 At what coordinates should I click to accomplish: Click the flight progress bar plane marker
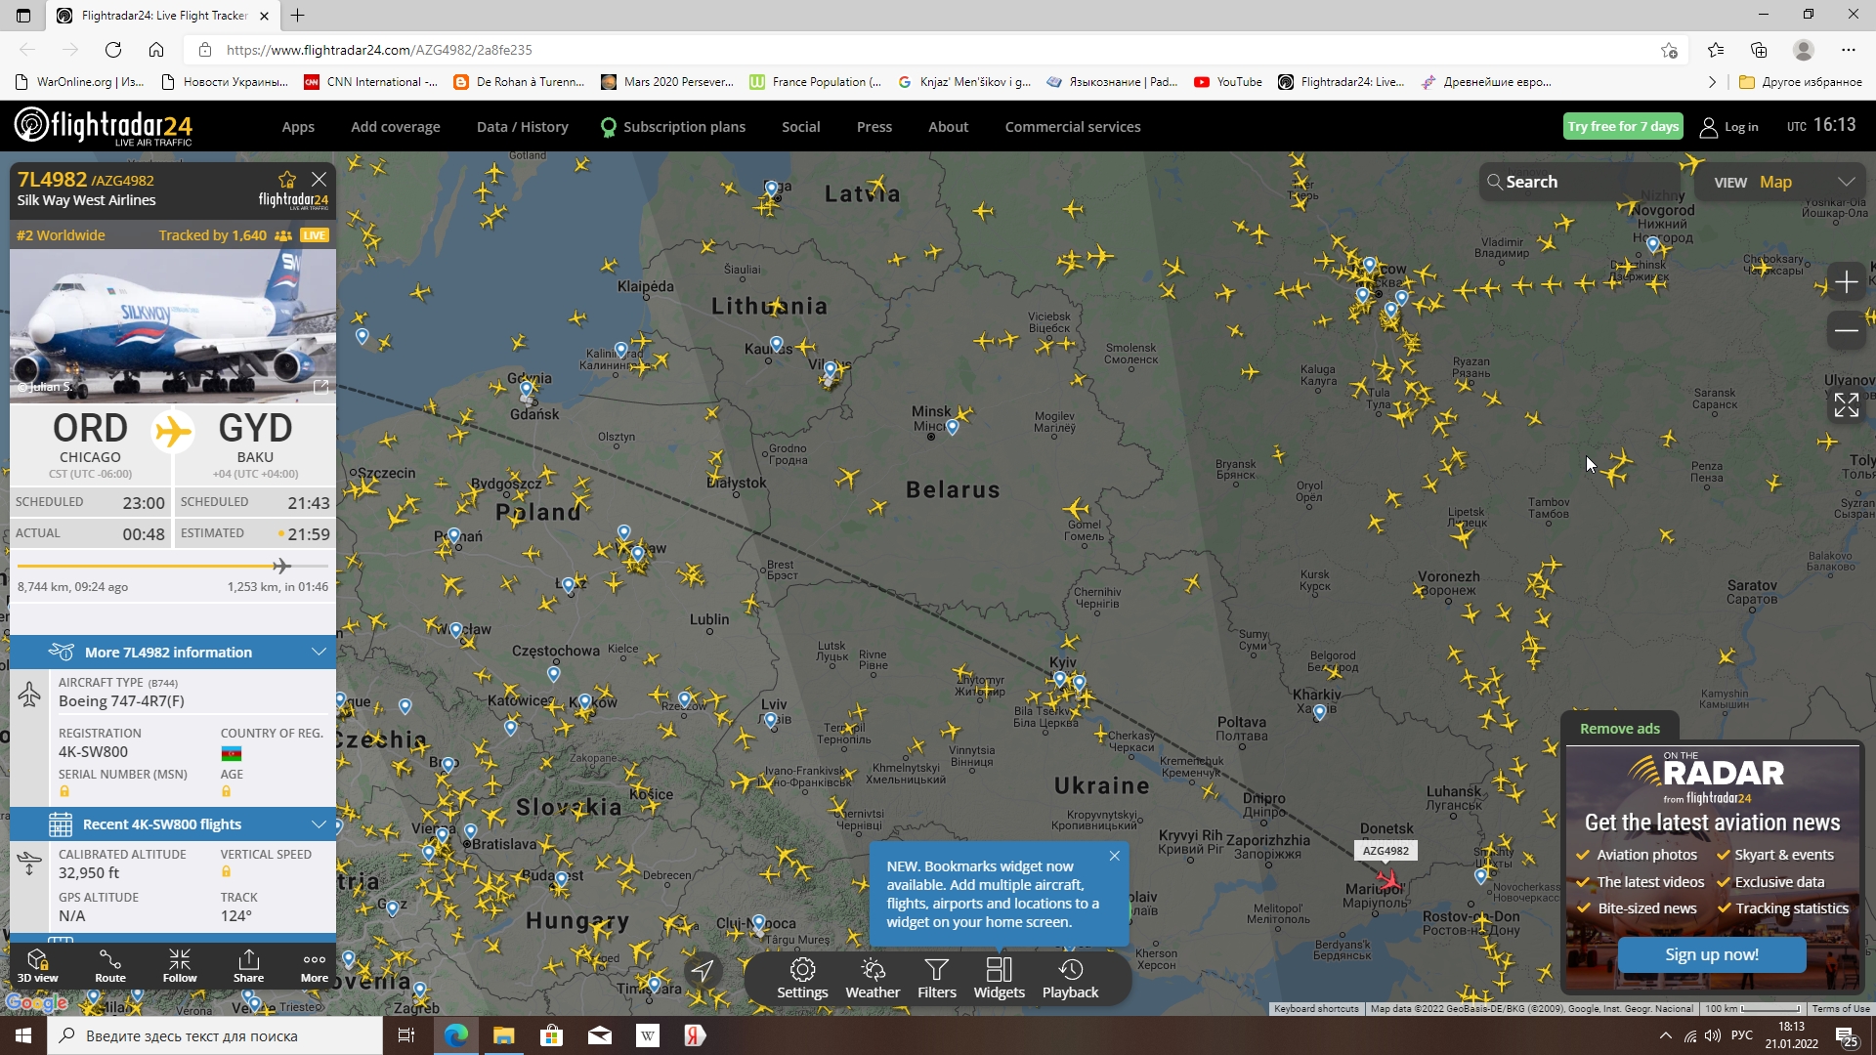click(281, 566)
